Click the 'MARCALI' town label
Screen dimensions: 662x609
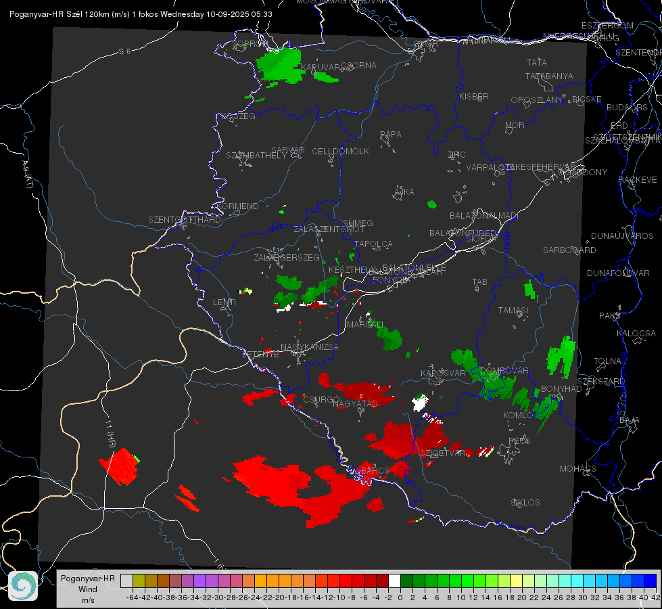(365, 325)
